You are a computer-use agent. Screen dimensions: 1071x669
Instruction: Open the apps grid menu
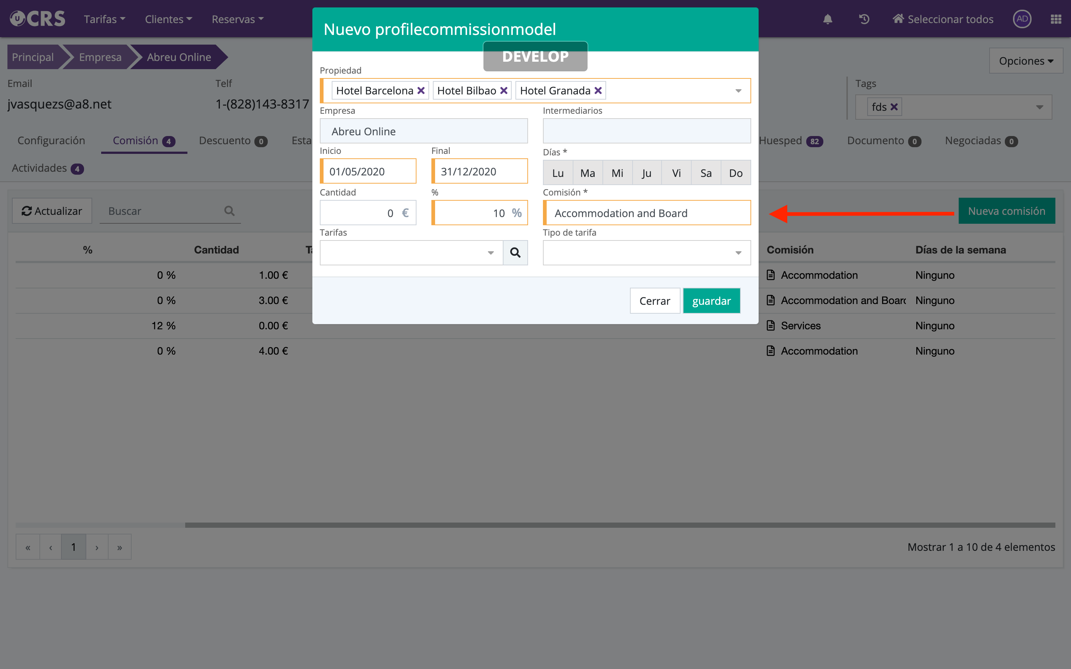(1056, 19)
